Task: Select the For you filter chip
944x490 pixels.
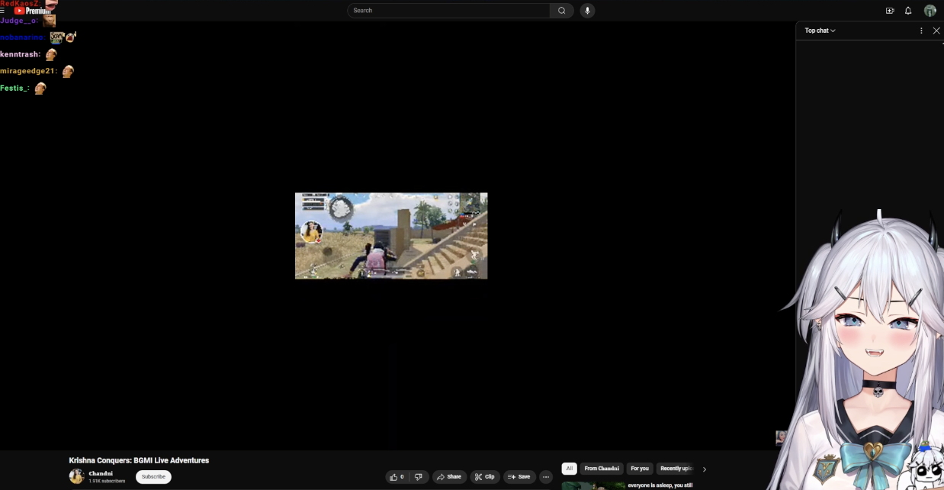Action: (640, 469)
